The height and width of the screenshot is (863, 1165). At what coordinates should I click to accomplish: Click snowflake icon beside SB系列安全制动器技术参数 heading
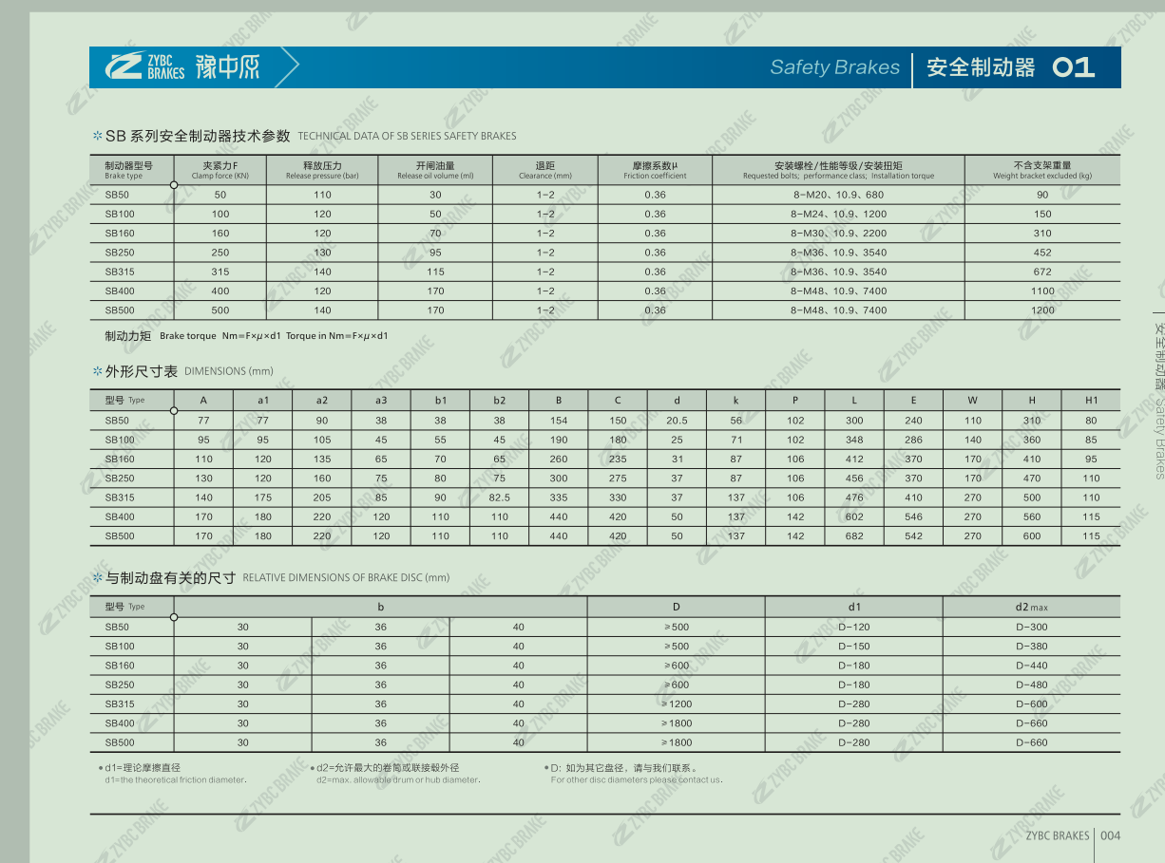97,136
